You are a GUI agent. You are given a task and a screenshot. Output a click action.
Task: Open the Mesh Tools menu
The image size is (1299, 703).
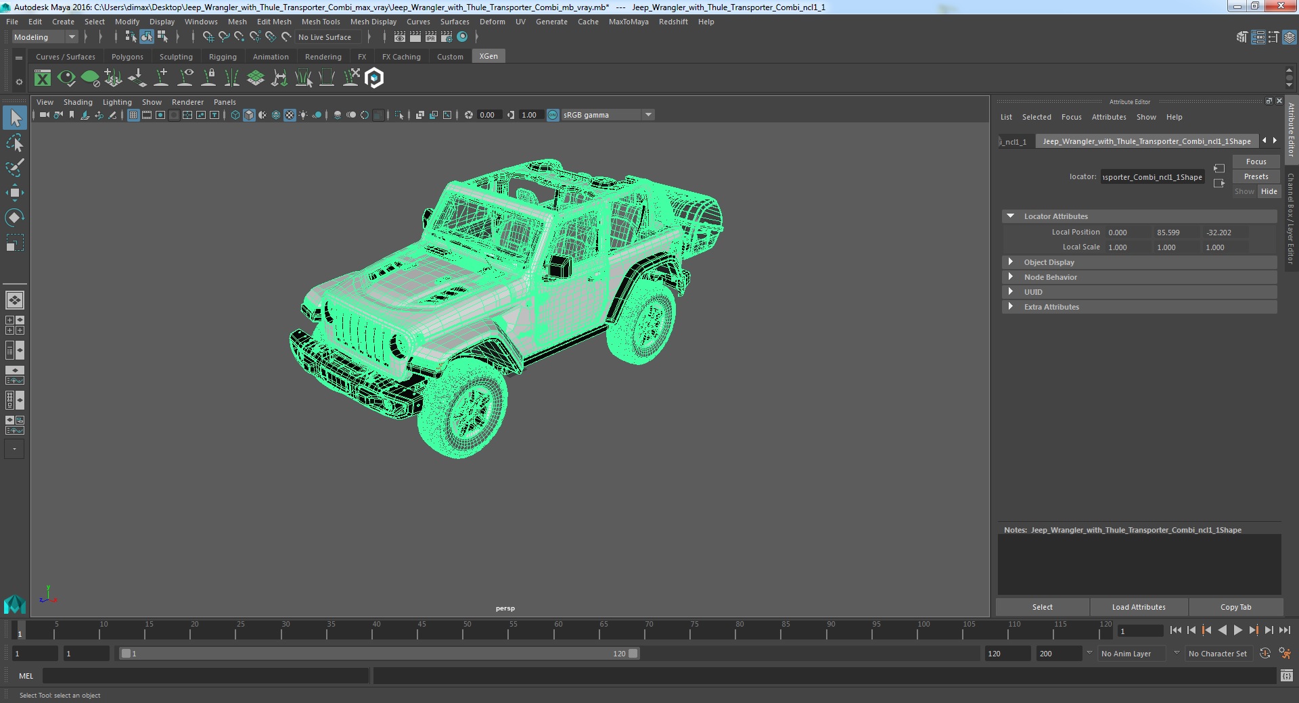coord(321,22)
